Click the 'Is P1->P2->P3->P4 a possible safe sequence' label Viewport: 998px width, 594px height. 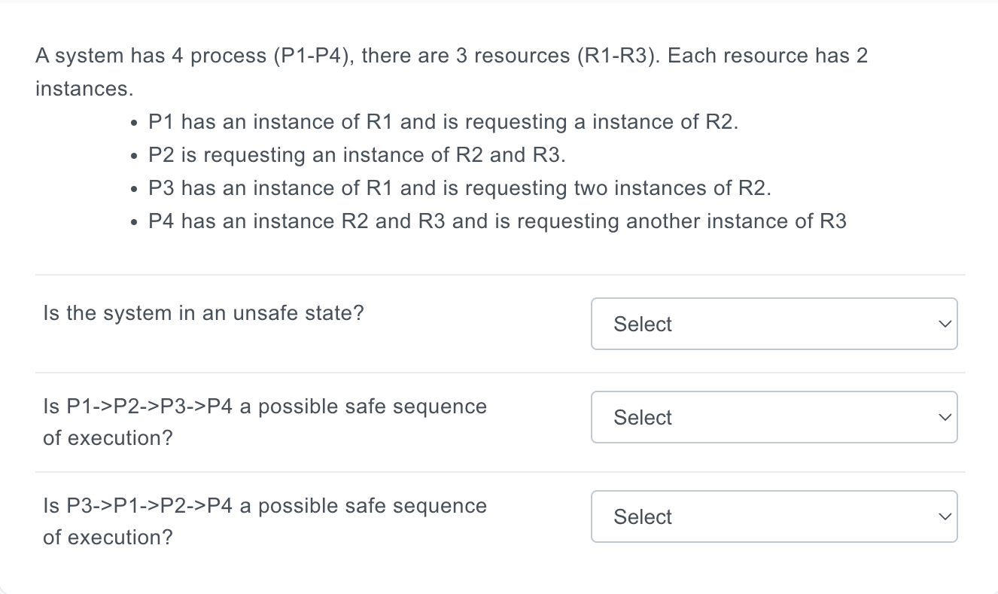264,406
